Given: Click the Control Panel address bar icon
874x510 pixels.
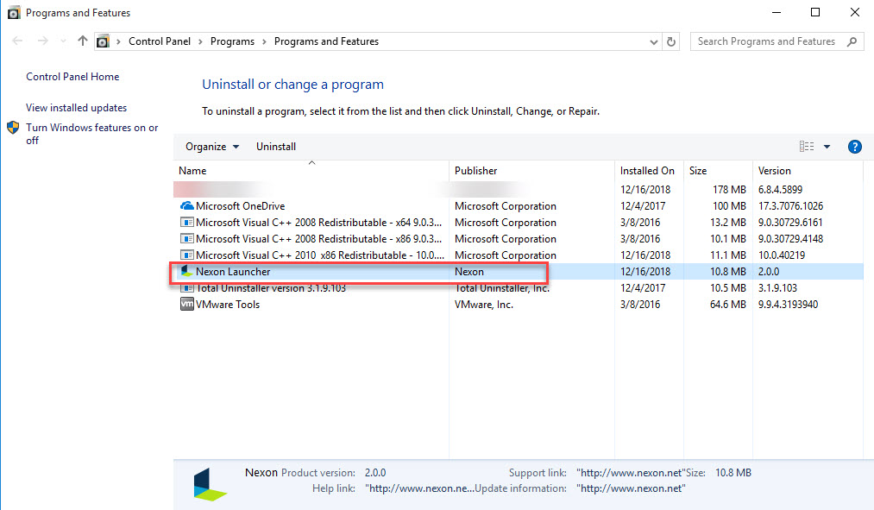Looking at the screenshot, I should (104, 41).
